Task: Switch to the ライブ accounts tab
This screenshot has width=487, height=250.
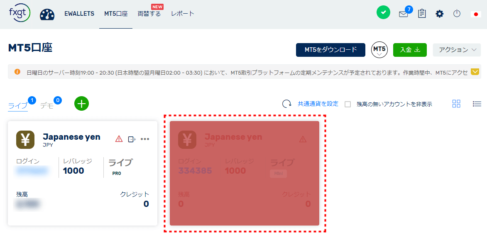Action: pos(18,106)
